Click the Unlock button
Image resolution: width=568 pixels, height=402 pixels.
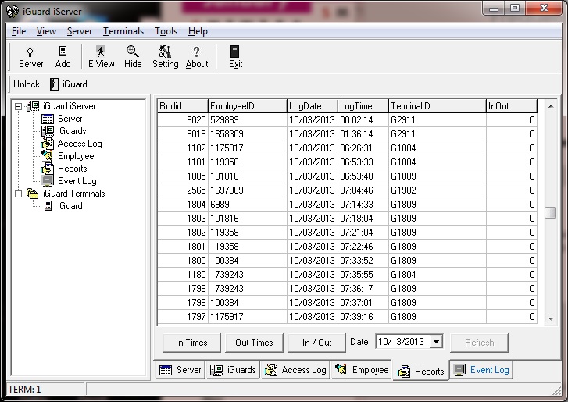[27, 84]
